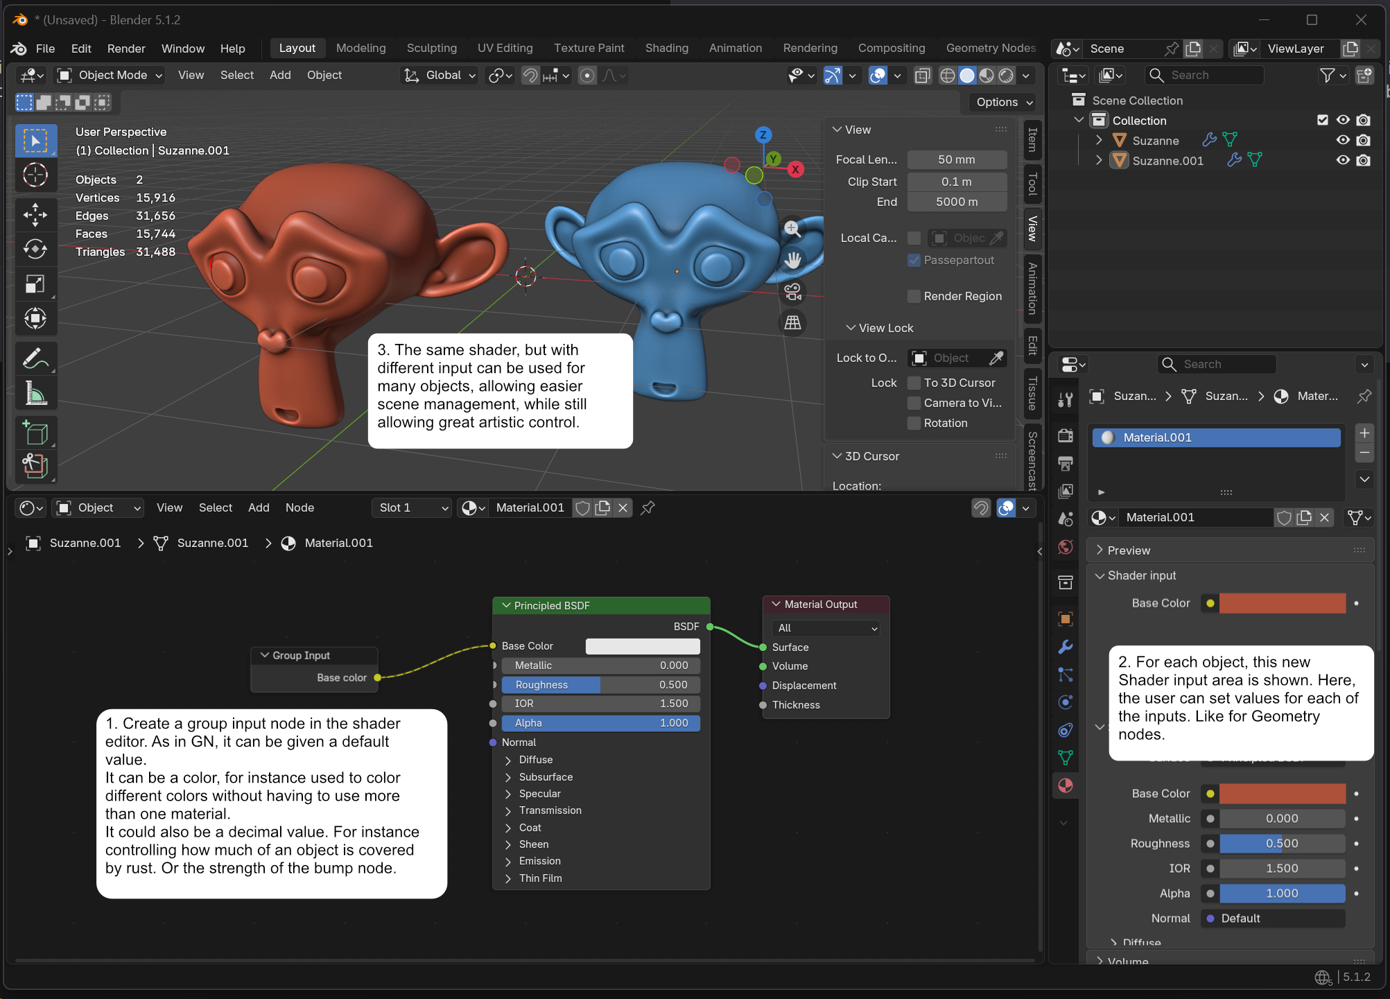Image resolution: width=1390 pixels, height=999 pixels.
Task: Switch to perspective/orthographic grid icon
Action: [792, 322]
